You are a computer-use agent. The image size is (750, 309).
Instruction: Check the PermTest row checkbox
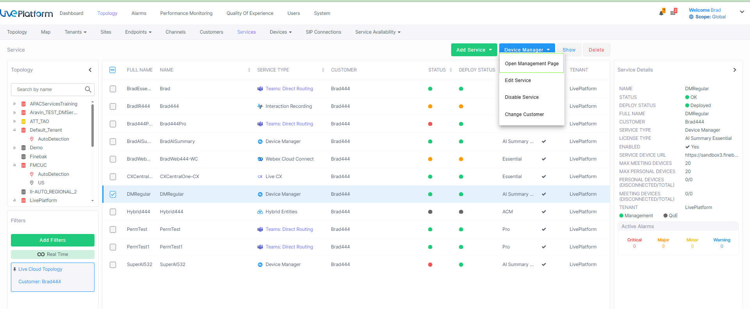click(x=113, y=229)
